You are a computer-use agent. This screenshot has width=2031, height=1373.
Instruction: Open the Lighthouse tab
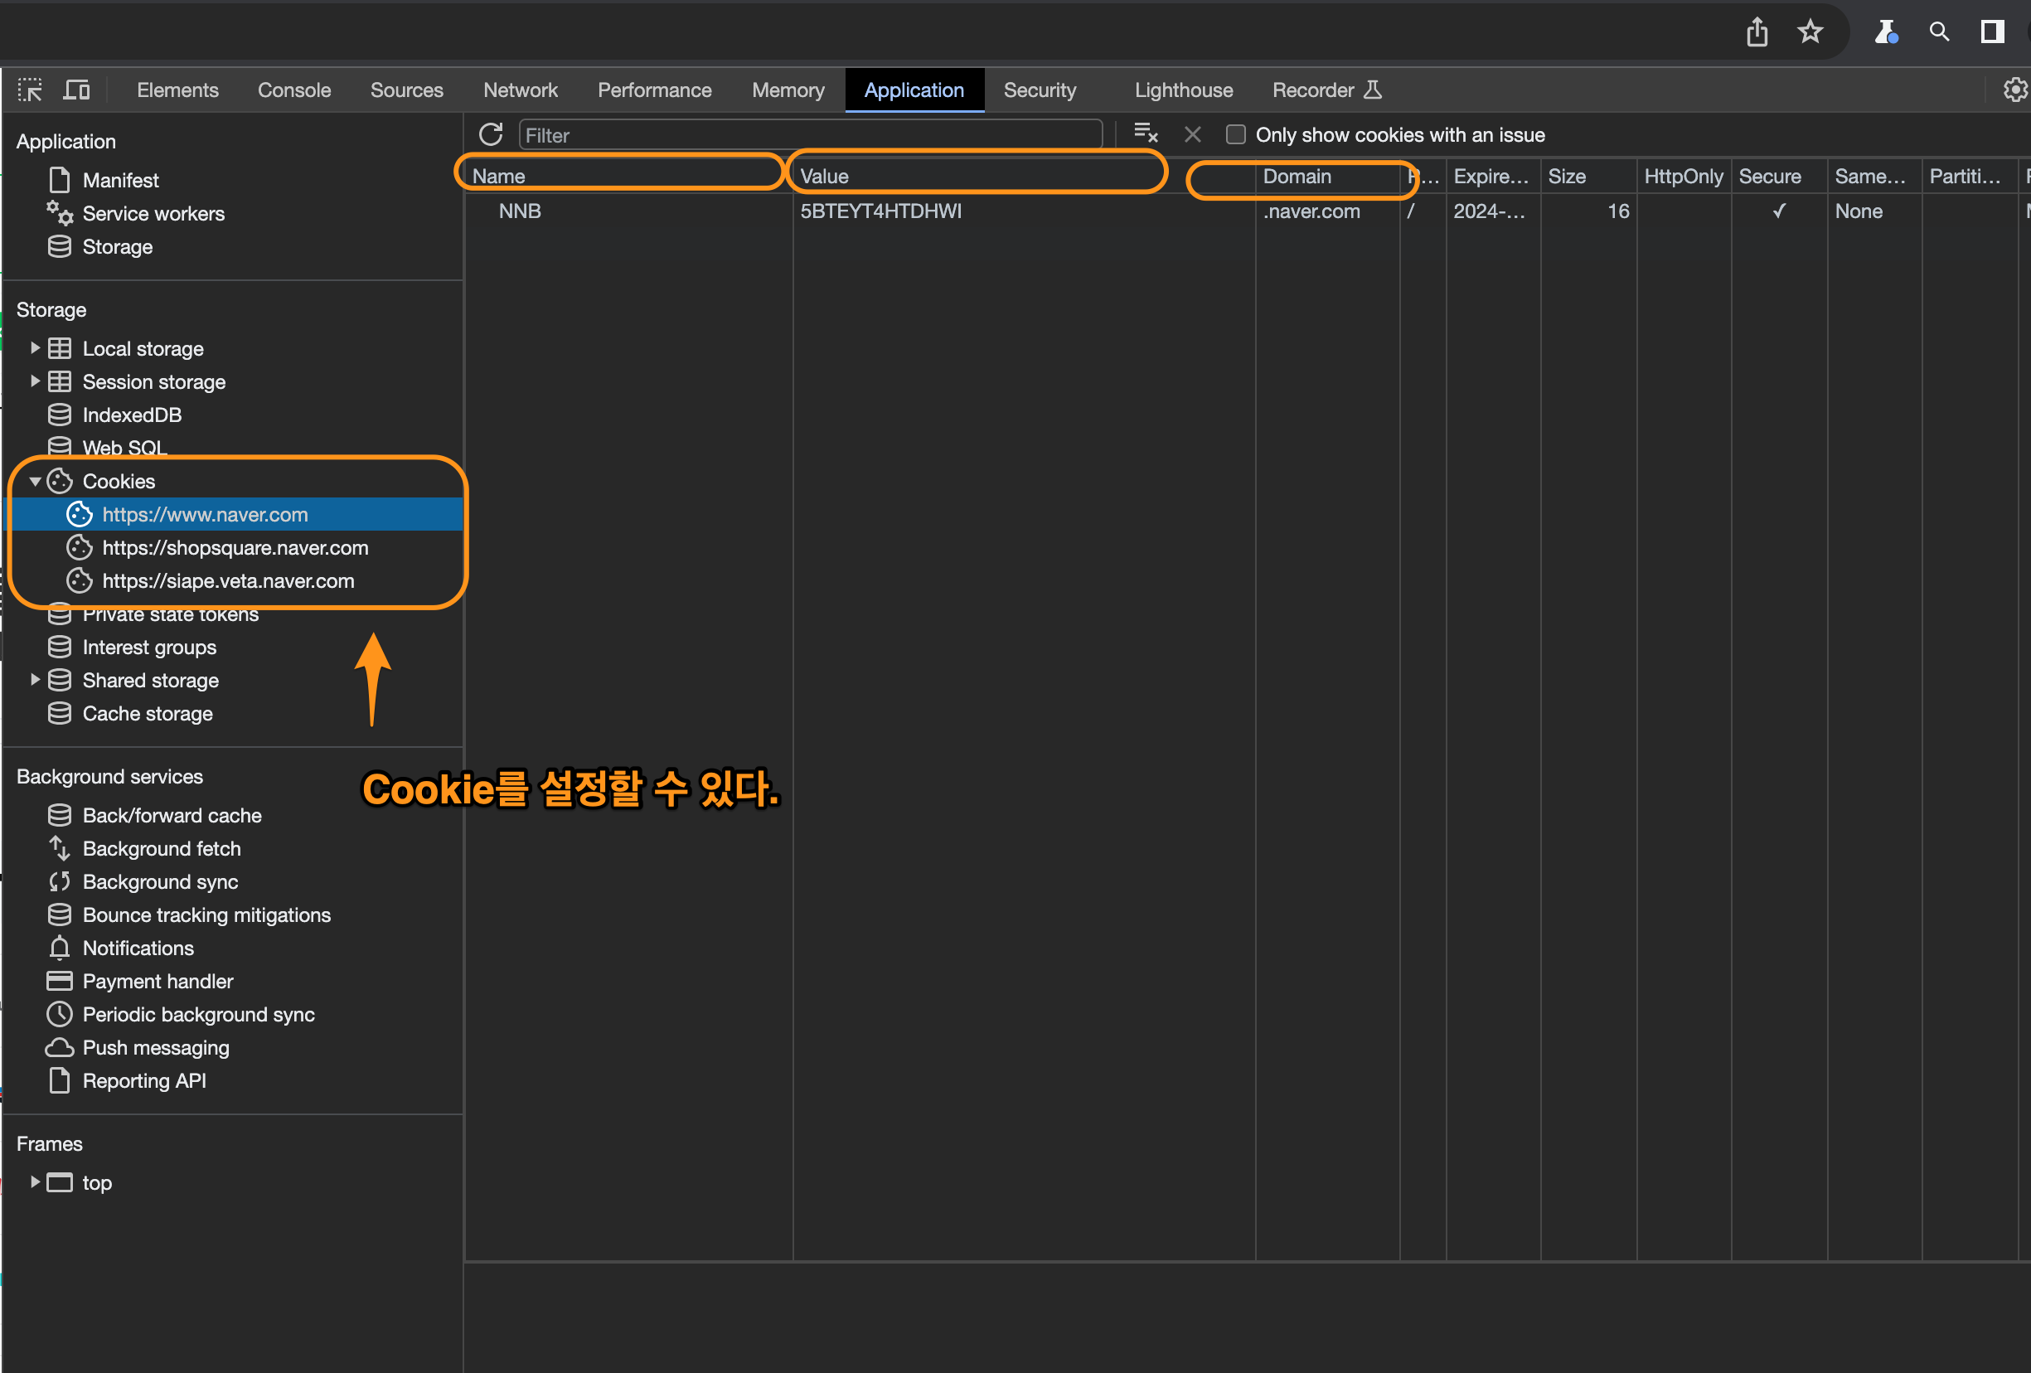(1183, 90)
